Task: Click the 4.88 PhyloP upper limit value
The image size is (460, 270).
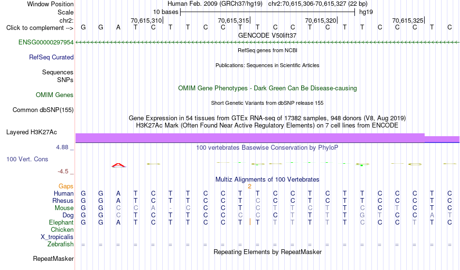Action: tap(62, 147)
